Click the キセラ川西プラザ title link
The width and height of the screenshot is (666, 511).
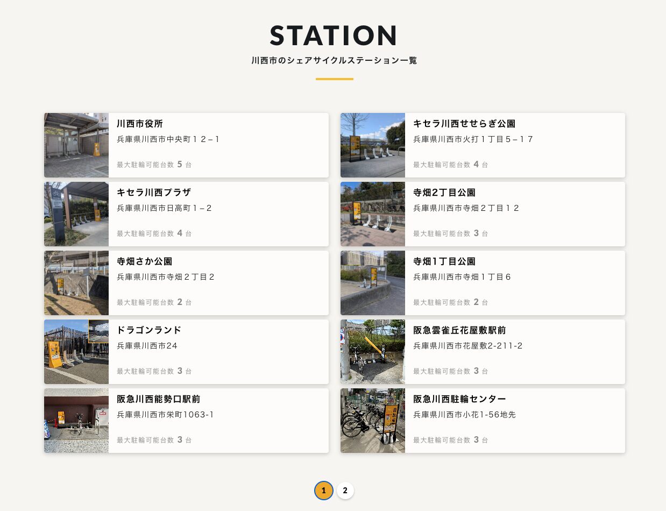[x=154, y=193]
